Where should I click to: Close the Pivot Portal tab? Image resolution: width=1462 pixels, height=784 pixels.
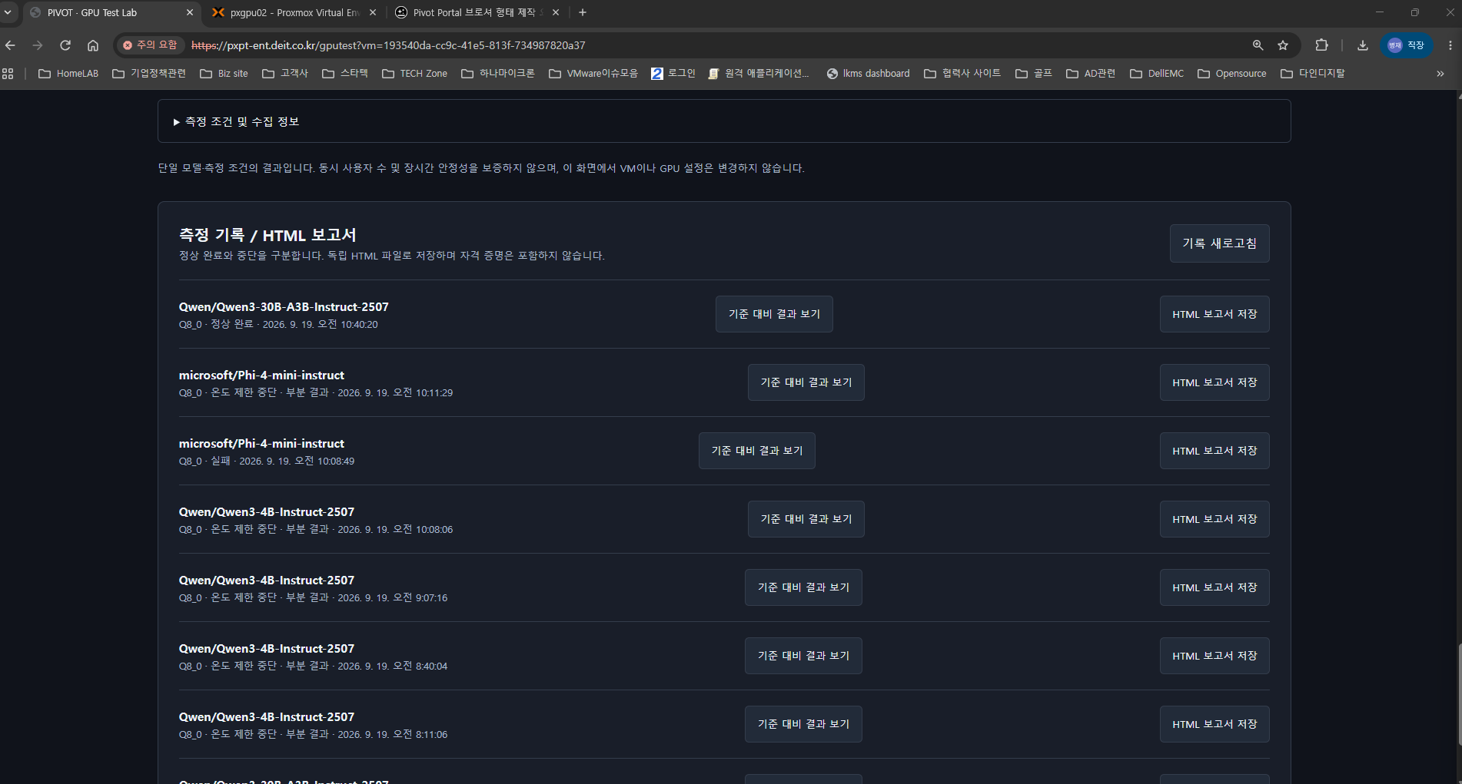click(556, 12)
